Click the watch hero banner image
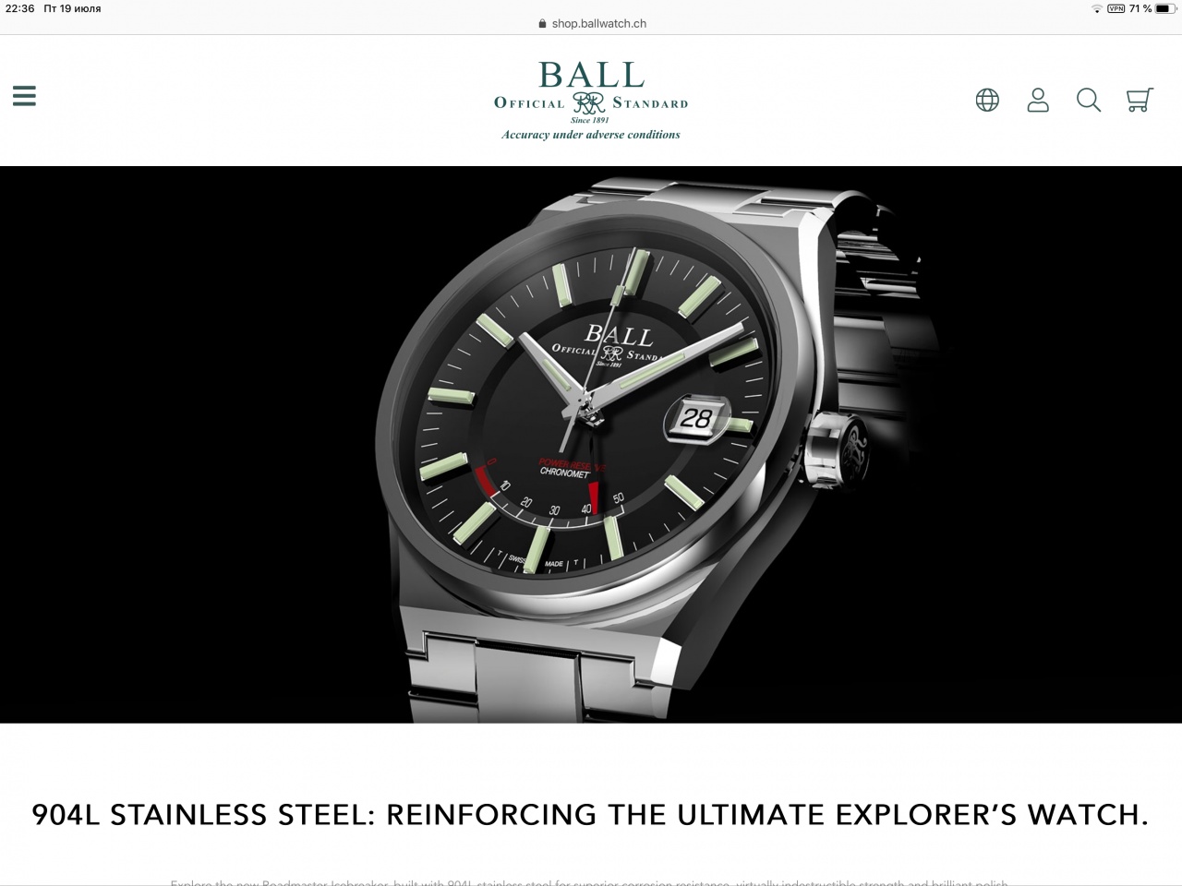This screenshot has width=1182, height=886. click(x=591, y=444)
